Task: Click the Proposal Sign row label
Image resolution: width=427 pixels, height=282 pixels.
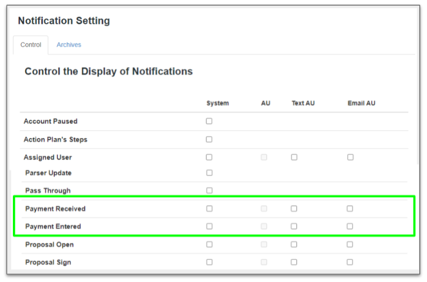Action: pyautogui.click(x=48, y=262)
